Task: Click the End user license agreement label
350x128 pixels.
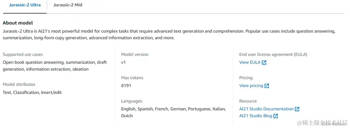Action: click(x=273, y=55)
